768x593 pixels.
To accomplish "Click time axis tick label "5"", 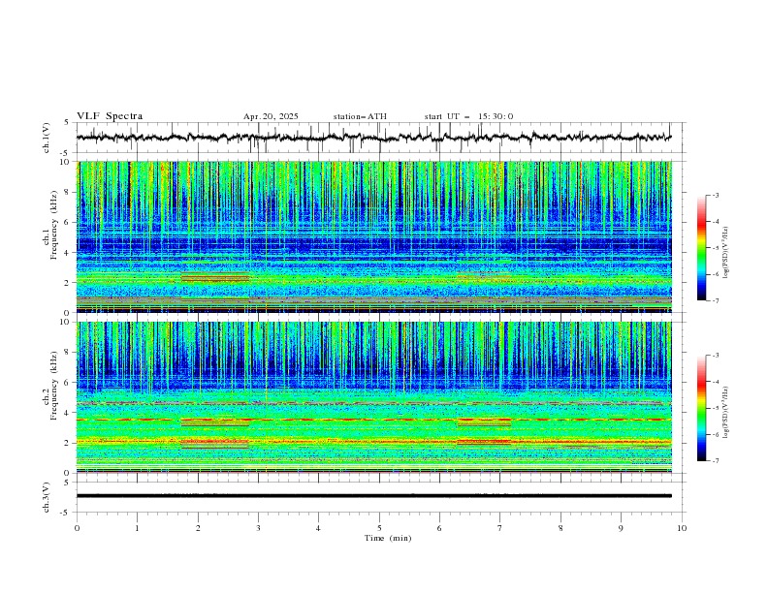I will (x=379, y=528).
